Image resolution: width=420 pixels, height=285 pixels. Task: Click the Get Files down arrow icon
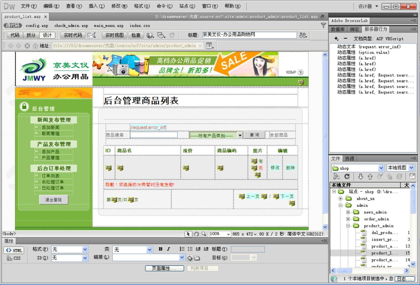pos(360,176)
